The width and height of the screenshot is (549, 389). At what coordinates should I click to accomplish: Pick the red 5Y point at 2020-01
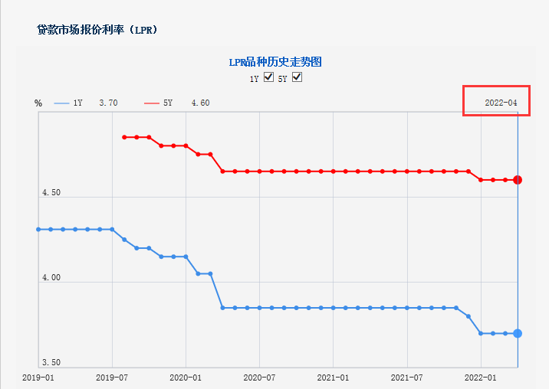coord(186,145)
